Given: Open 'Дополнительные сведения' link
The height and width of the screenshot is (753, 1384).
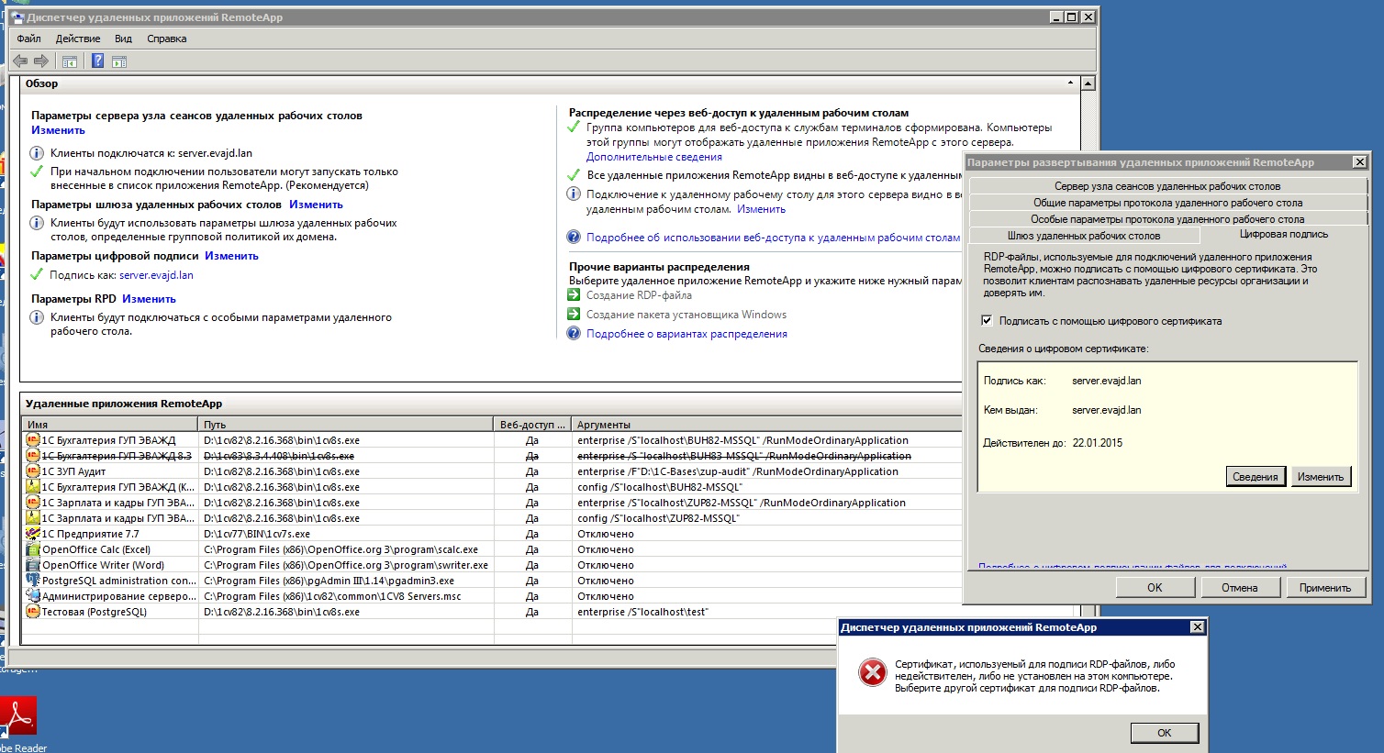Looking at the screenshot, I should (654, 157).
